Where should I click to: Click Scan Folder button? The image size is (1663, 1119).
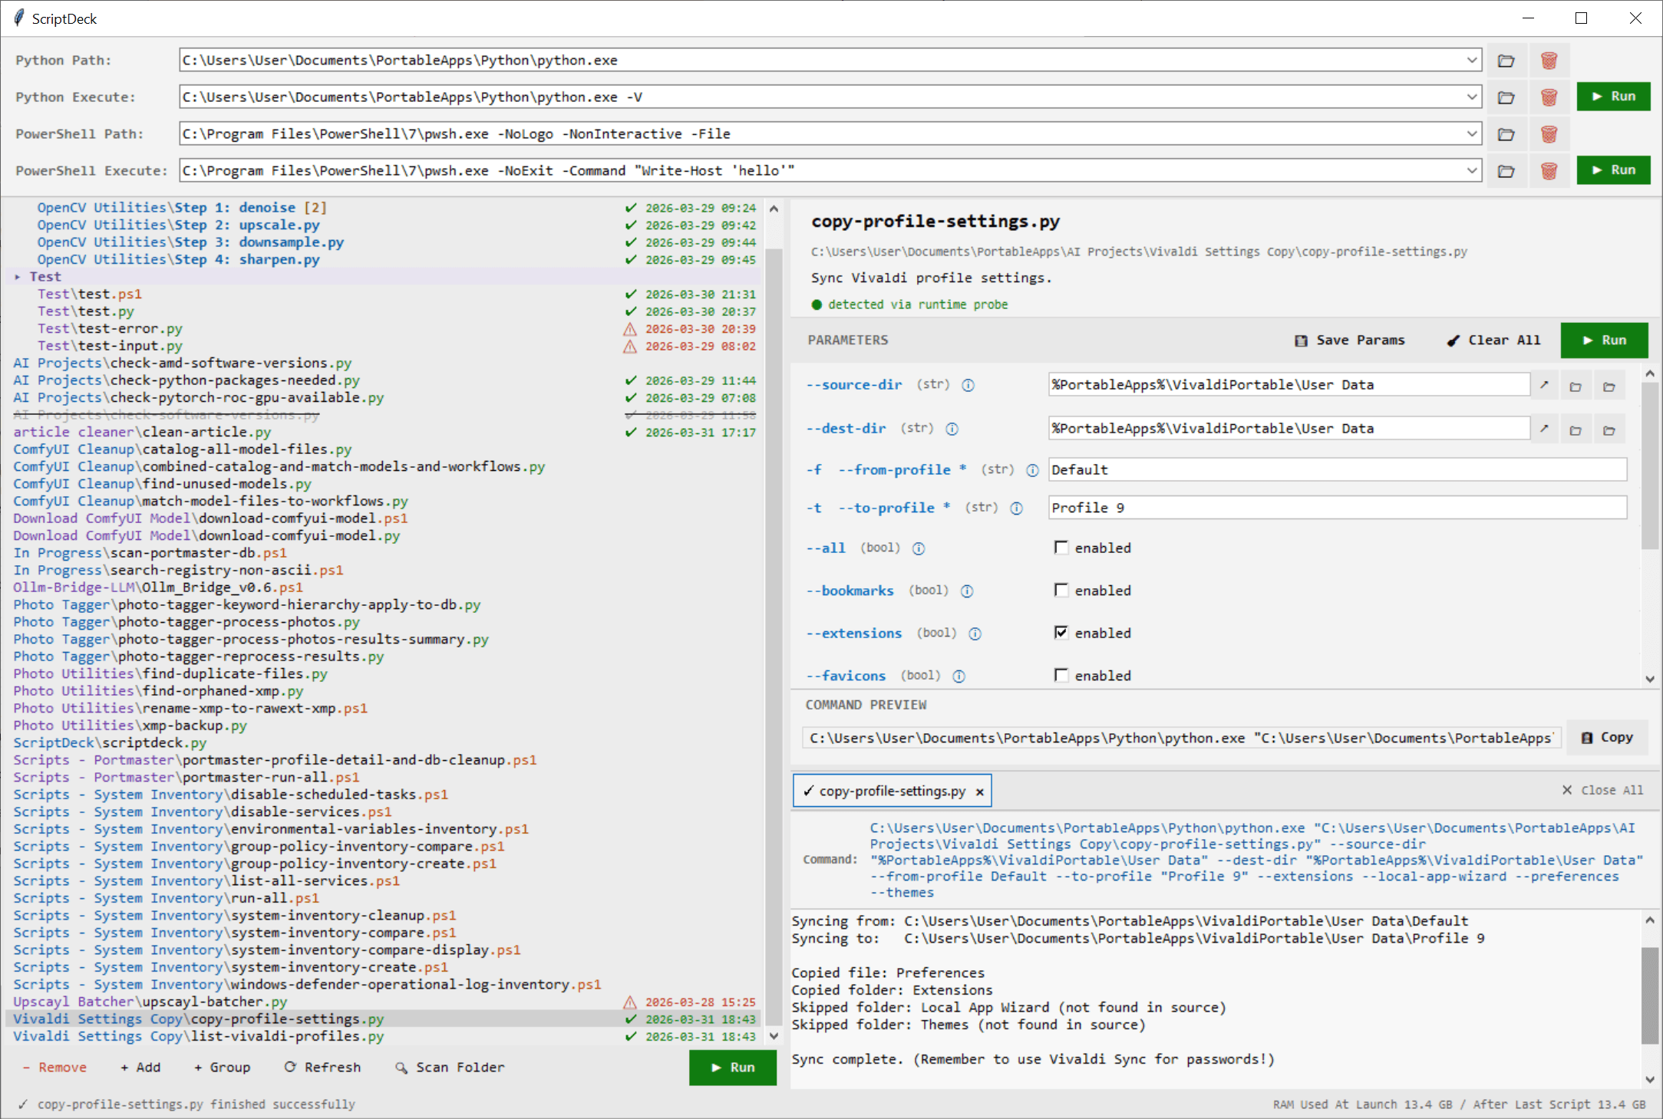pyautogui.click(x=450, y=1067)
